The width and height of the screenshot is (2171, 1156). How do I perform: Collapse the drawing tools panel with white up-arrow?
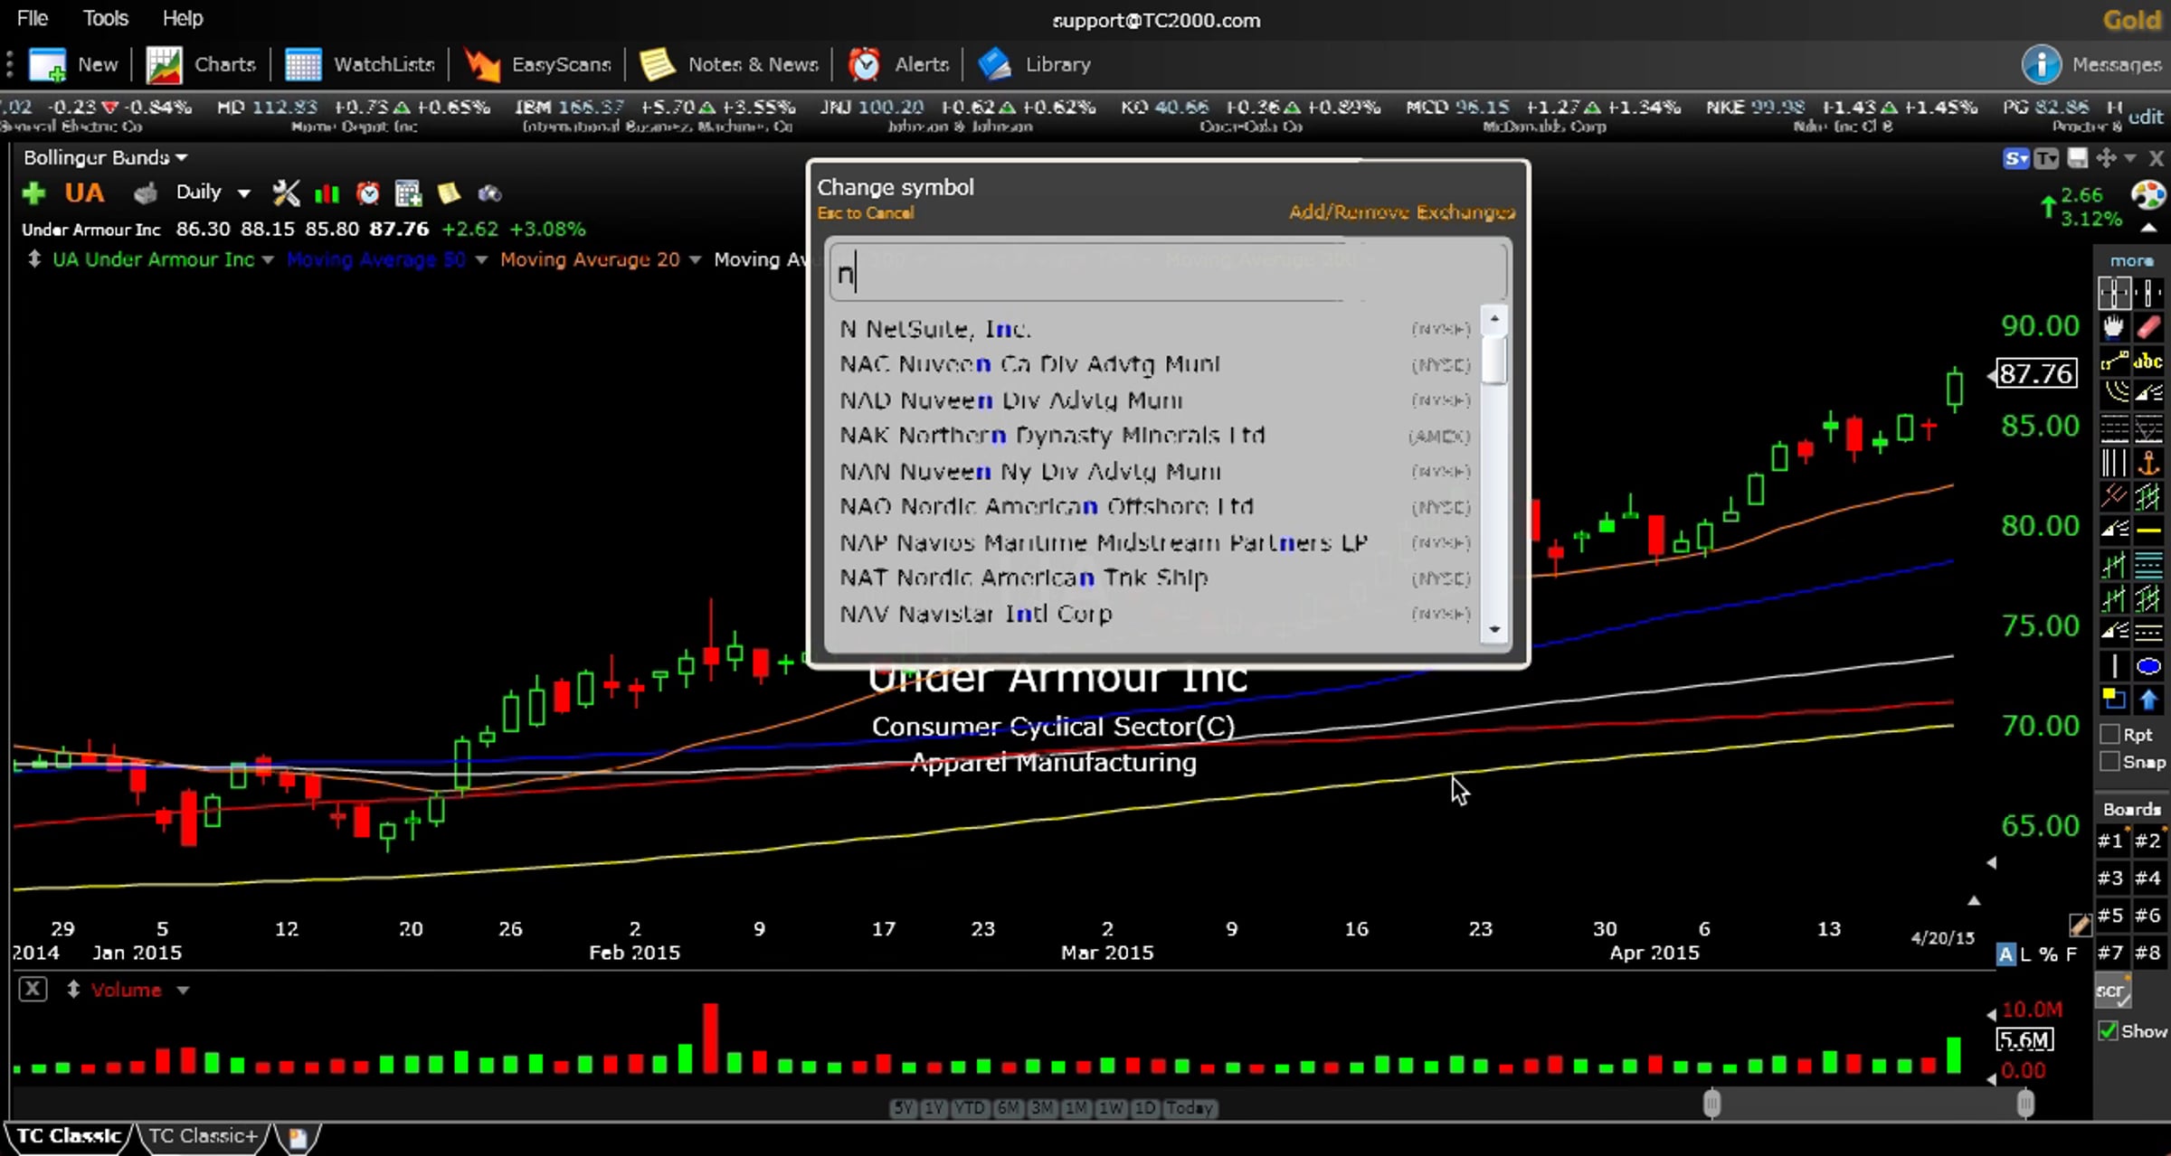pyautogui.click(x=2149, y=228)
